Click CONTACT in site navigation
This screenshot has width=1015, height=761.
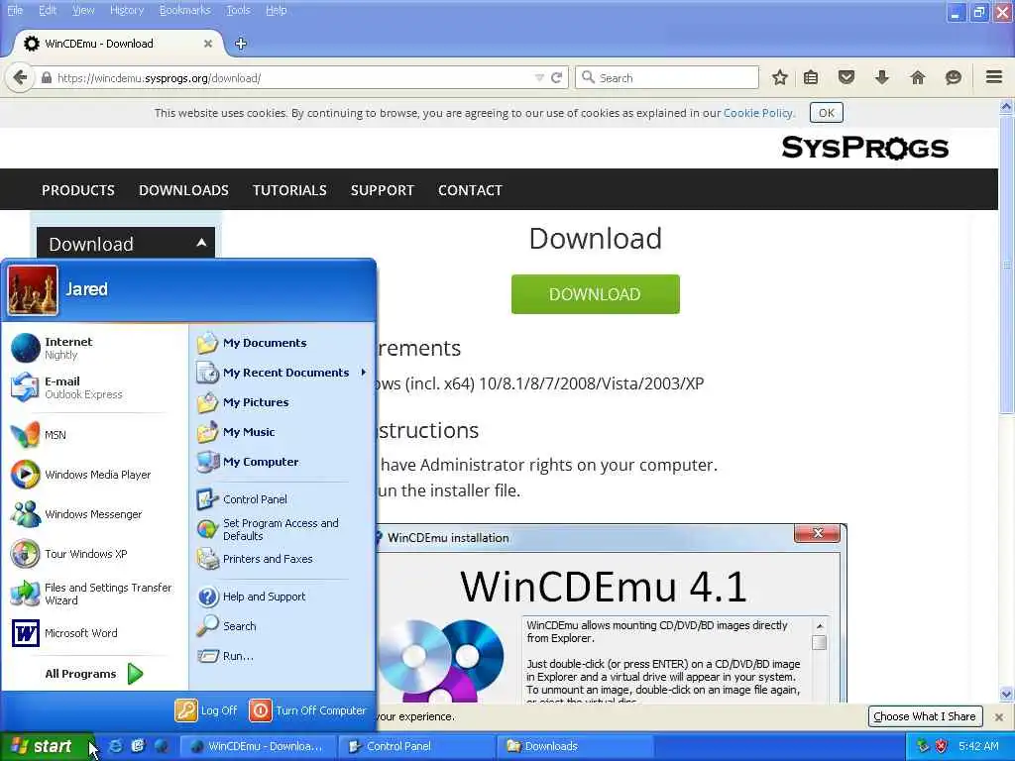pos(471,190)
